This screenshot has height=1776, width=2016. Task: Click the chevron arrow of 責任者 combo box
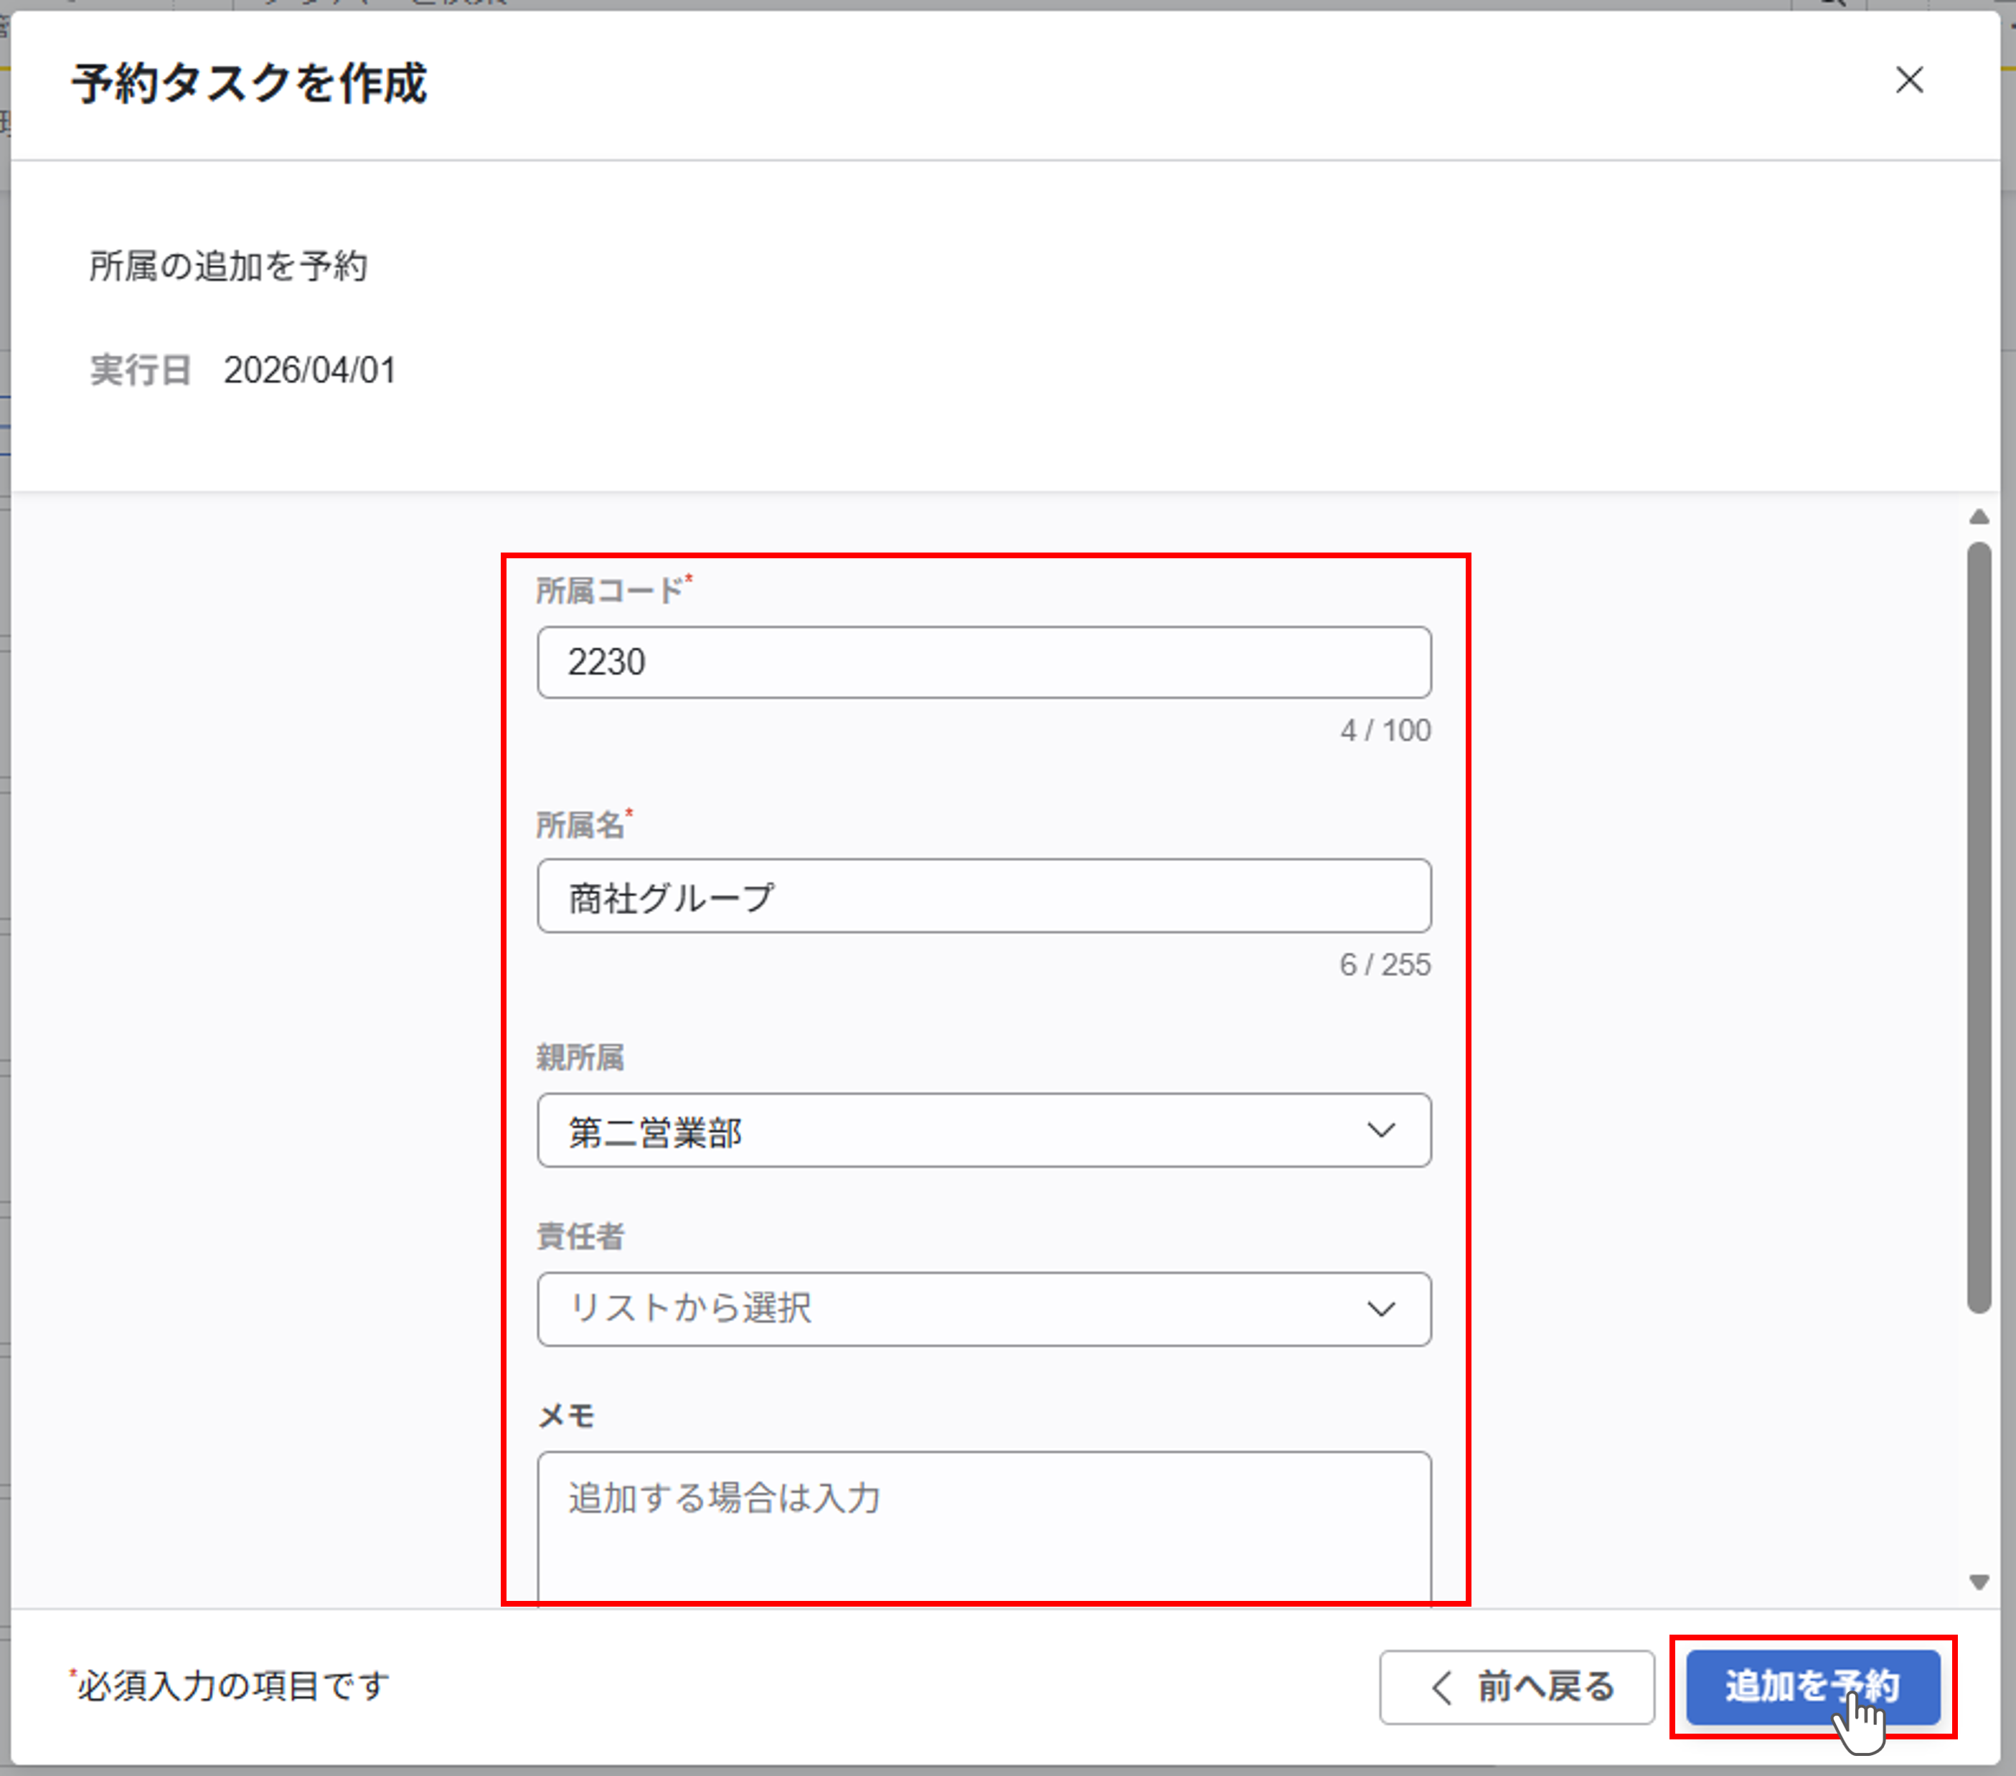[1380, 1310]
